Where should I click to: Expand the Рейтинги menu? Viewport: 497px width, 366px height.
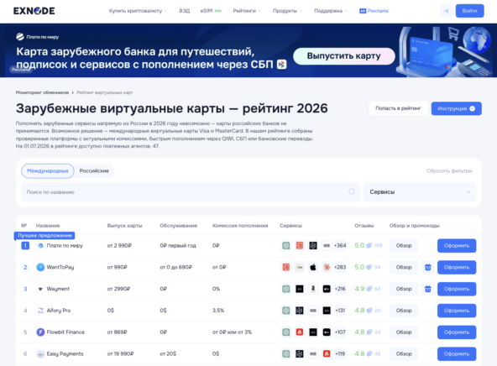point(247,11)
